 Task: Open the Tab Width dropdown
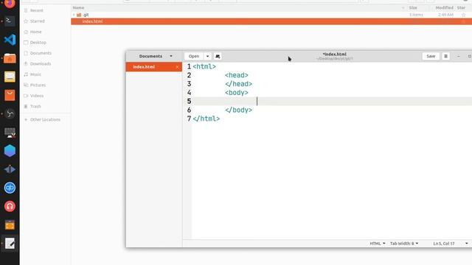[404, 244]
